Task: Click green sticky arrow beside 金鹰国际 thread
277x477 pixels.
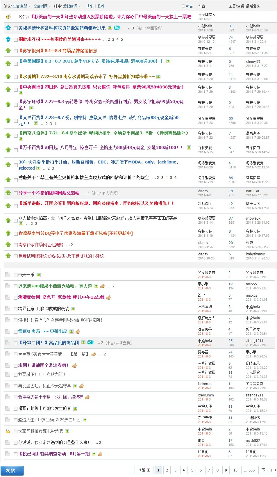Action: (8, 63)
